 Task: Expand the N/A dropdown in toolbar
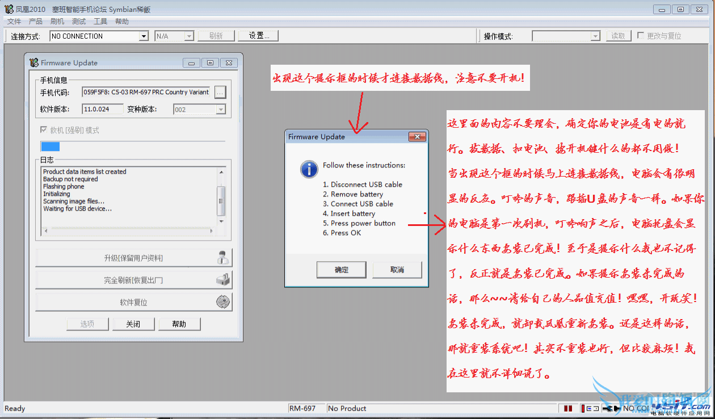pyautogui.click(x=189, y=36)
